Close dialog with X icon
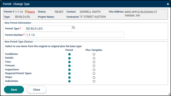 tap(168, 4)
